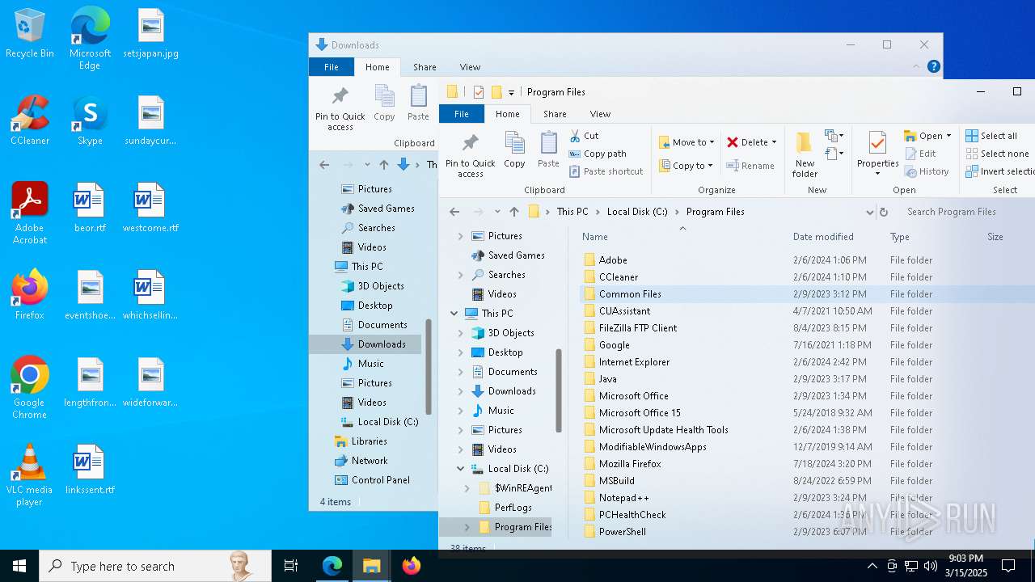Click the Program Files navigation pane scrollbar
Viewport: 1035px width, 582px height.
(558, 391)
